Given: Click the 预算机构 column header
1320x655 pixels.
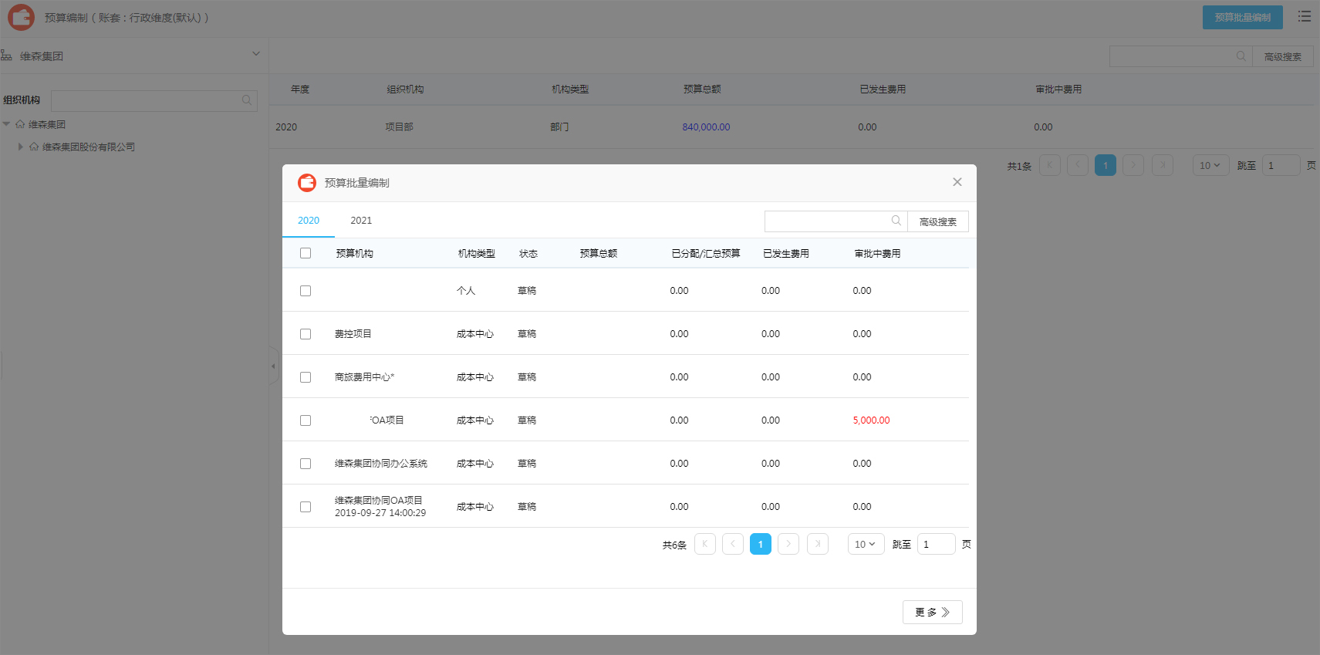Looking at the screenshot, I should [355, 254].
